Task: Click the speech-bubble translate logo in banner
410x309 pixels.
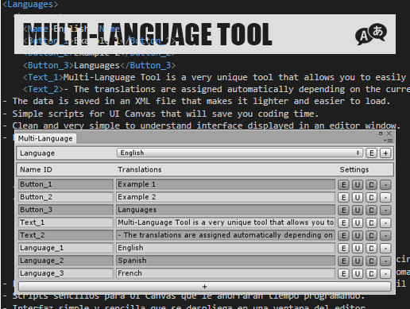Action: (x=371, y=34)
